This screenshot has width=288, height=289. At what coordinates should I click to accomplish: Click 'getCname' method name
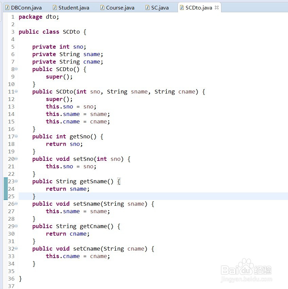(x=93, y=226)
